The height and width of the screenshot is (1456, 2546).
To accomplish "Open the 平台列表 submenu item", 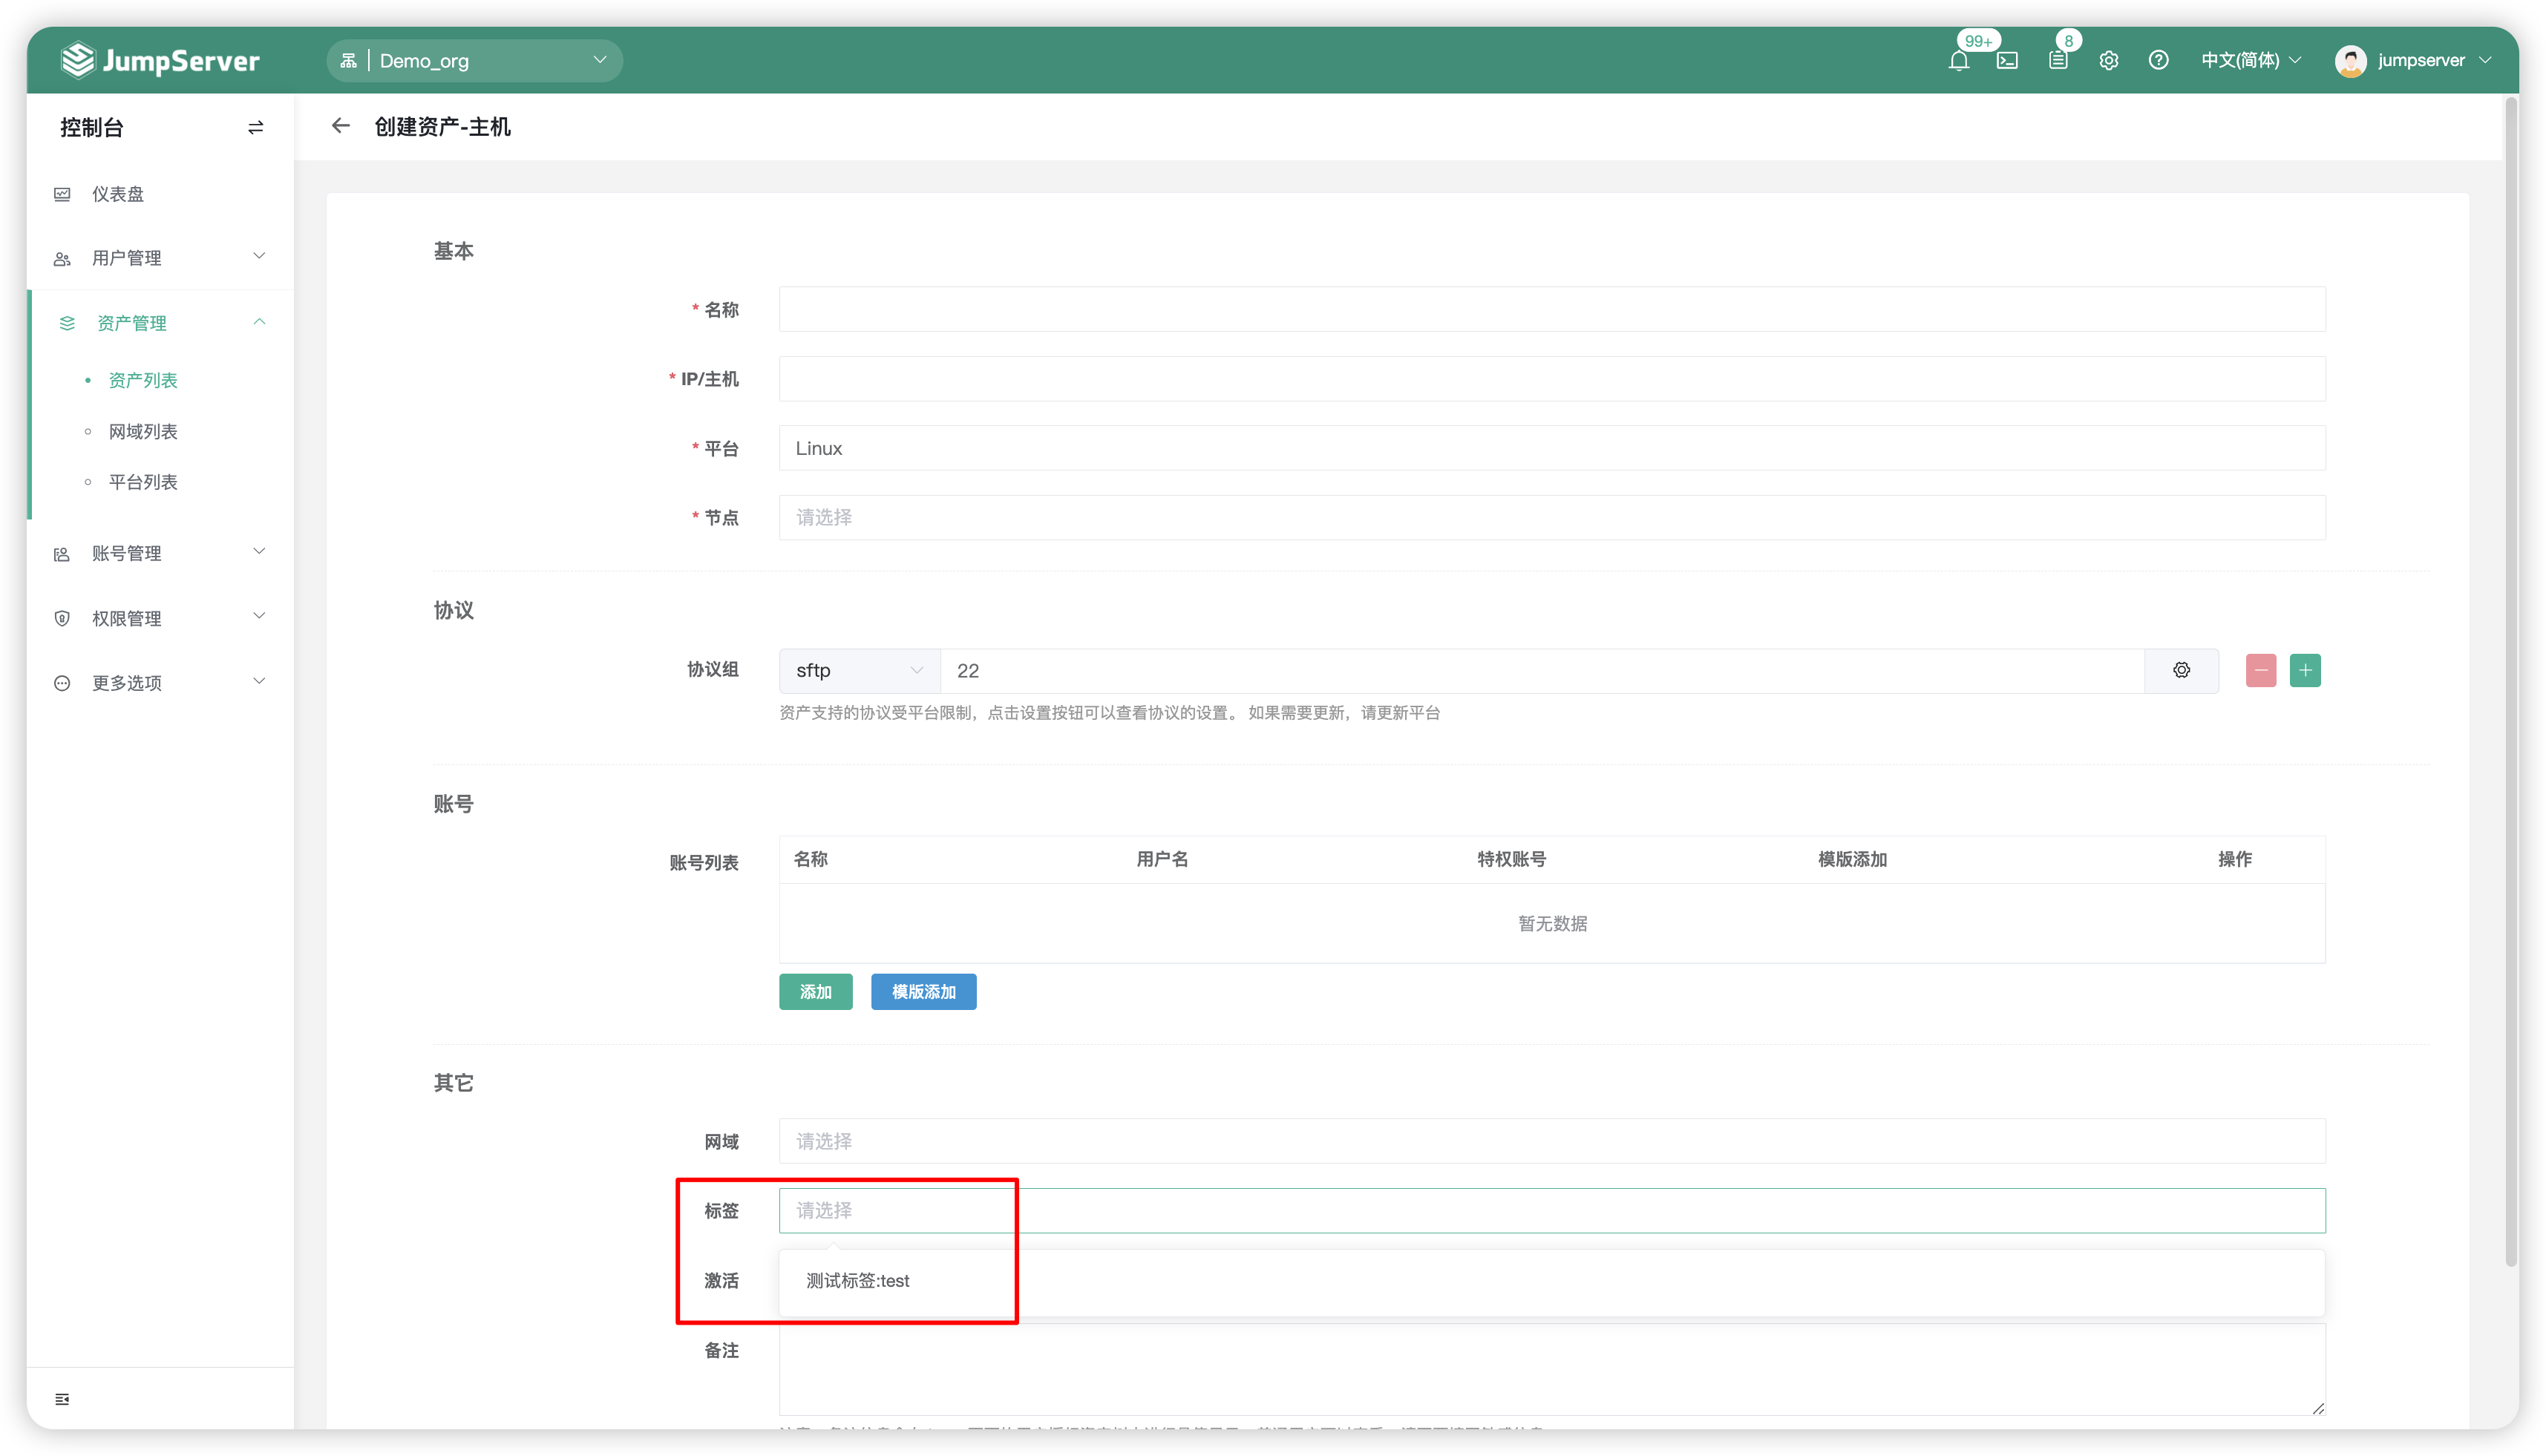I will coord(143,482).
